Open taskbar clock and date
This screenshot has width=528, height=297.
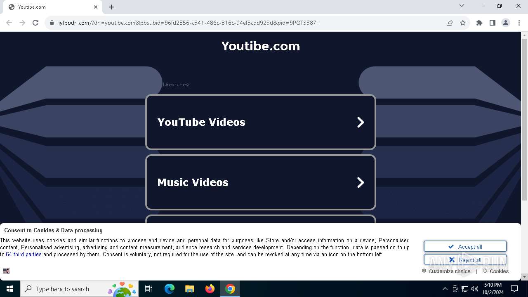[x=493, y=289]
